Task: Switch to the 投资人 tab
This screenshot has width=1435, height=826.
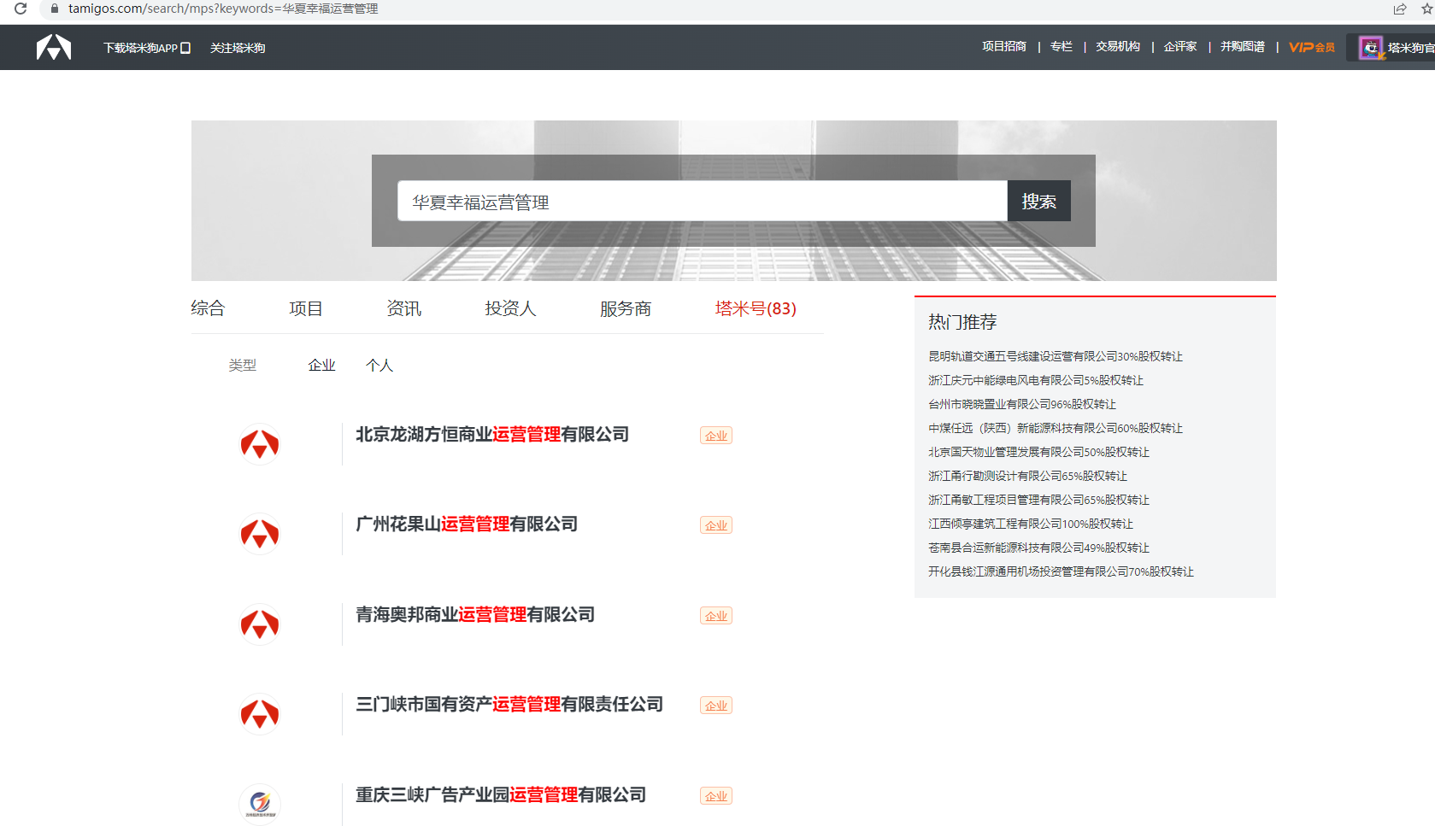Action: tap(510, 308)
